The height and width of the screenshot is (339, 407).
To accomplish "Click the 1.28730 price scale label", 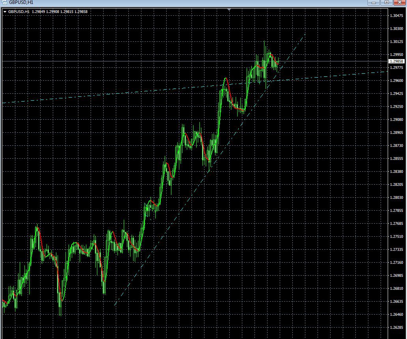I will tap(396, 146).
